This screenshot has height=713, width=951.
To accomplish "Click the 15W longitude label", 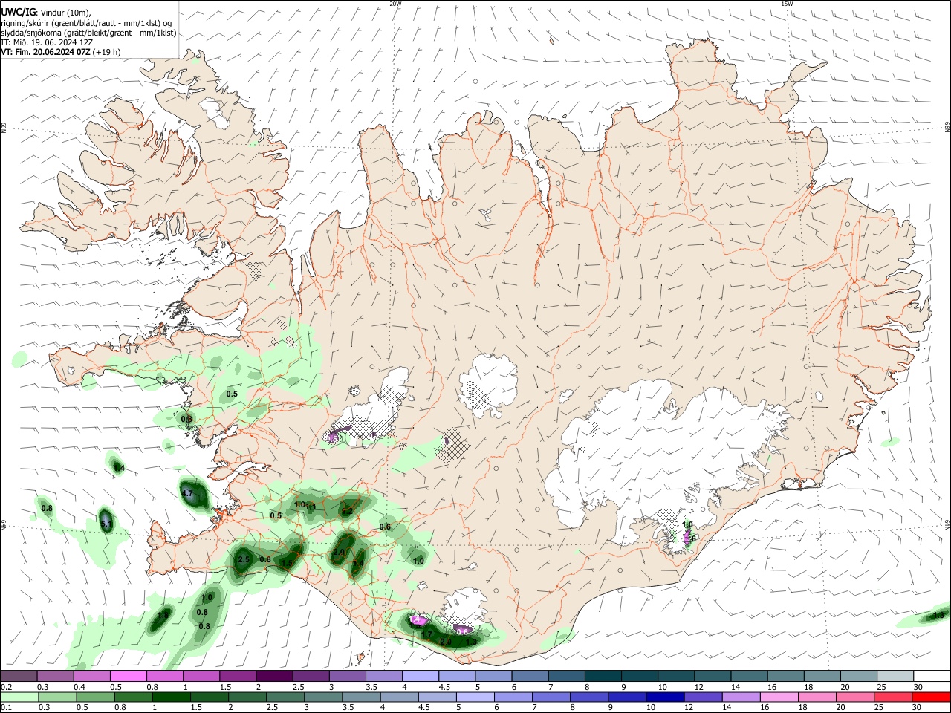I will pos(786,4).
